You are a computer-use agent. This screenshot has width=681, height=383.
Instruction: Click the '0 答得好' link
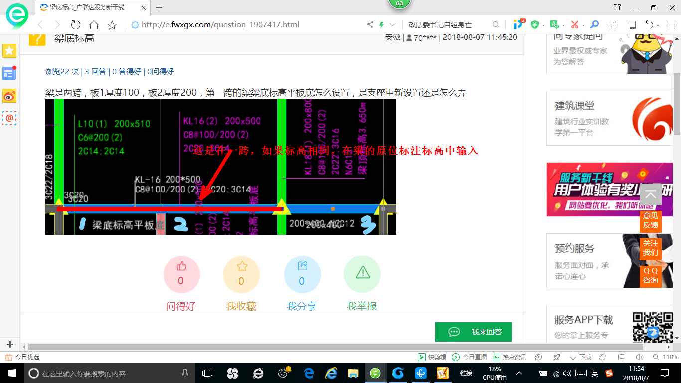click(x=127, y=72)
